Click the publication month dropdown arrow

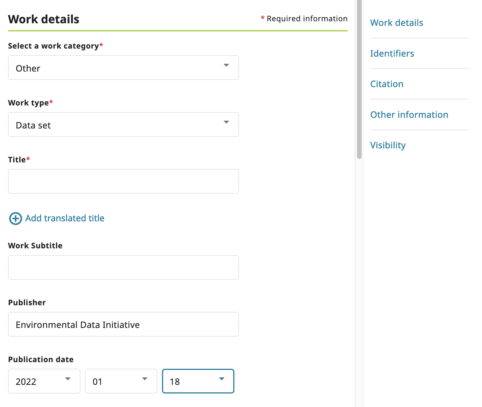pos(145,379)
